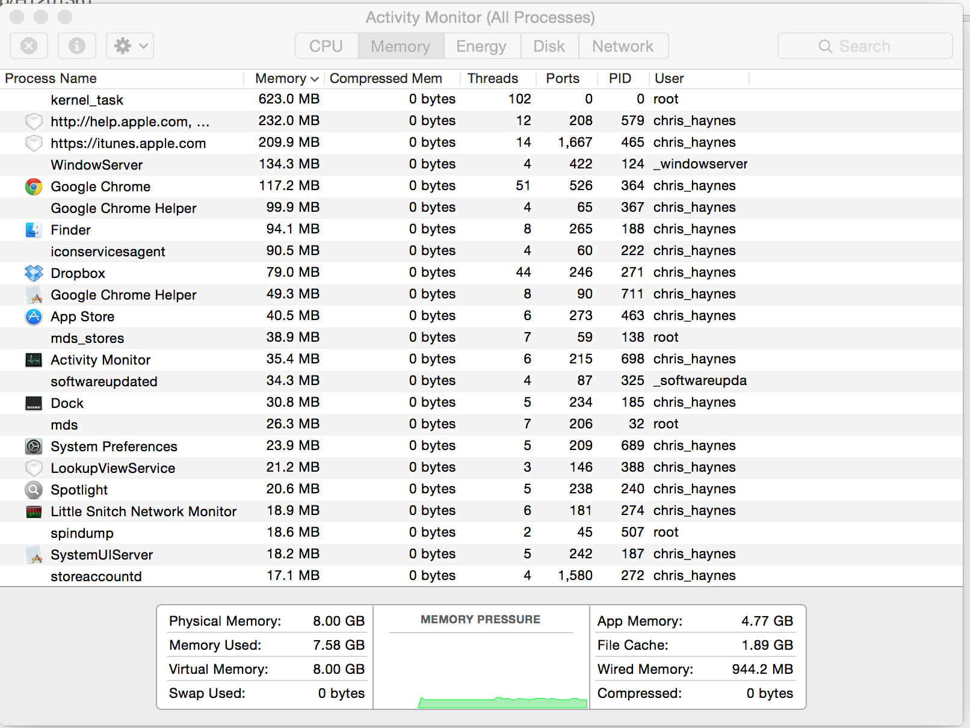
Task: Select the mds process row
Action: [481, 424]
